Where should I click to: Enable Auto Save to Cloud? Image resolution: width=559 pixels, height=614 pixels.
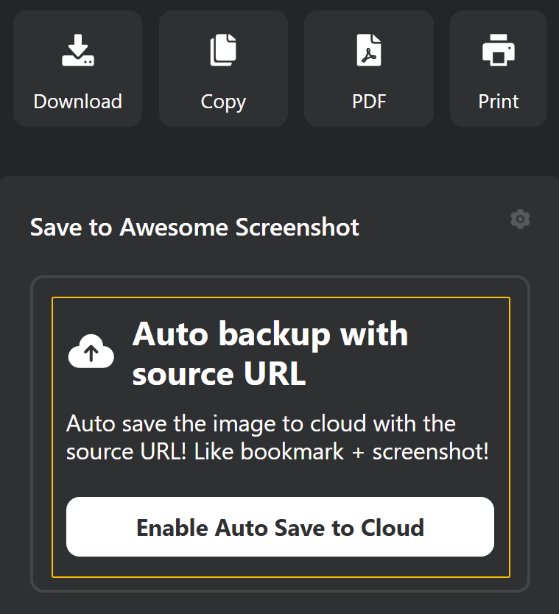[280, 526]
